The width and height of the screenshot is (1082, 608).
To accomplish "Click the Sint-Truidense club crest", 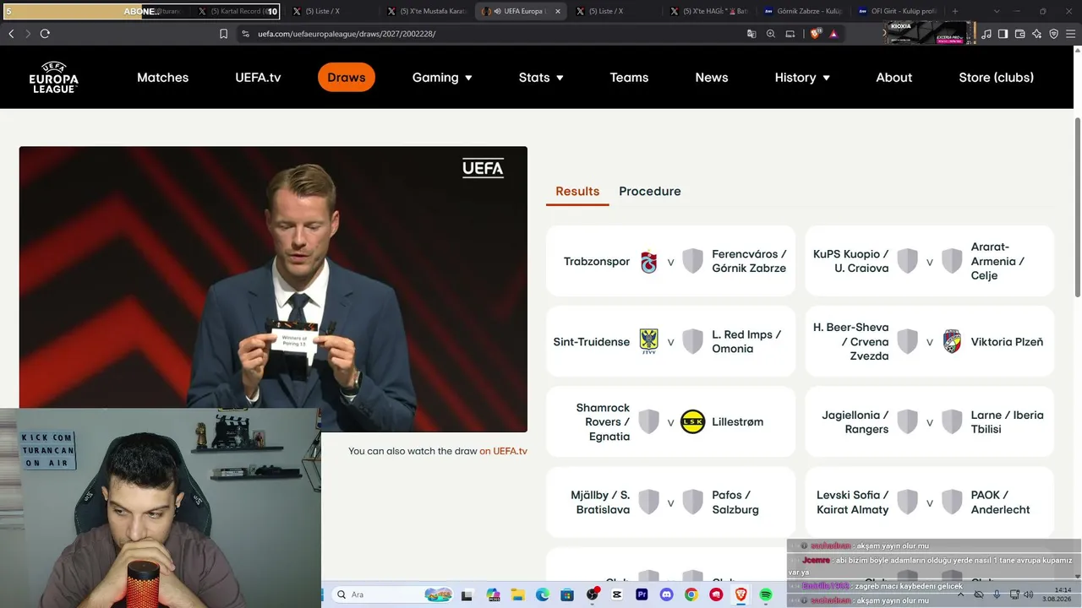I will click(x=648, y=341).
